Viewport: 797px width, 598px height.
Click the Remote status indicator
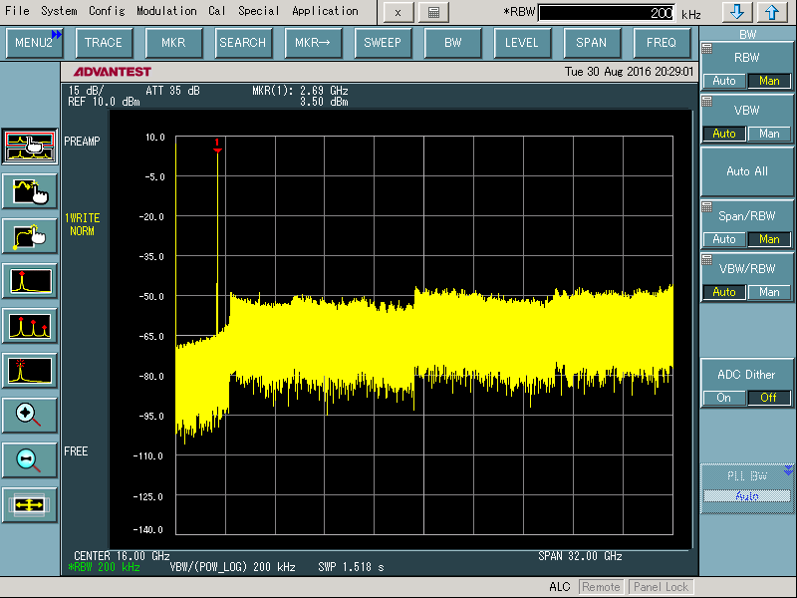(601, 587)
